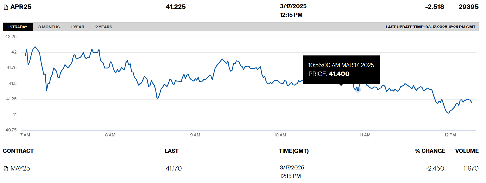
Task: Switch to the 3 MONTHS tab
Action: [49, 27]
